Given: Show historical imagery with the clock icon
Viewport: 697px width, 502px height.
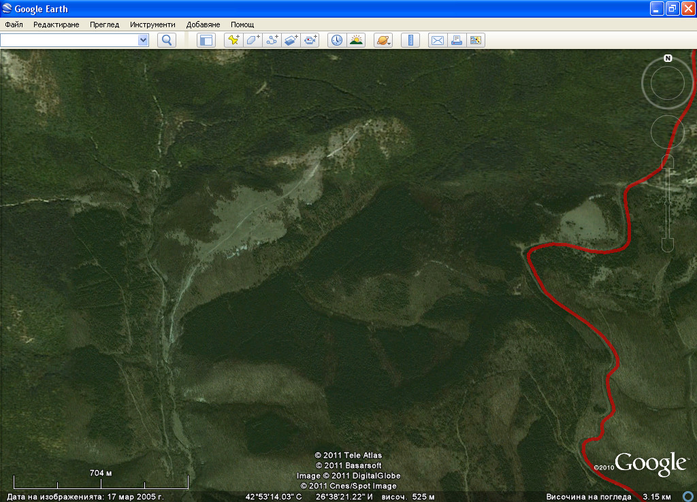Looking at the screenshot, I should point(337,40).
